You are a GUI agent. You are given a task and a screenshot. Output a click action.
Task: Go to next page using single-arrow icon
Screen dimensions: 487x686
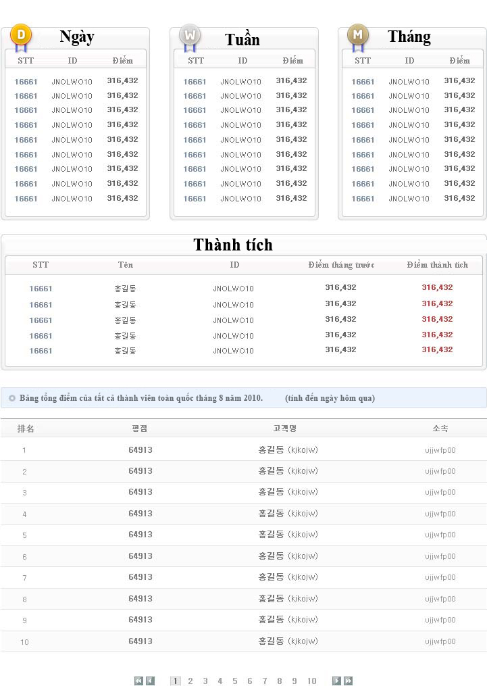pyautogui.click(x=336, y=681)
